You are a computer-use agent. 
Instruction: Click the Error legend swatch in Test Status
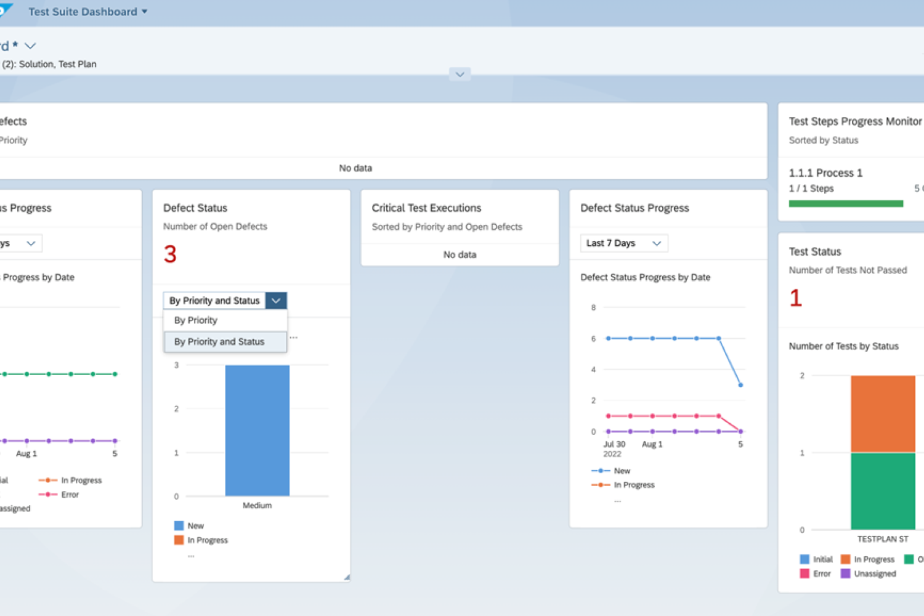[x=804, y=574]
